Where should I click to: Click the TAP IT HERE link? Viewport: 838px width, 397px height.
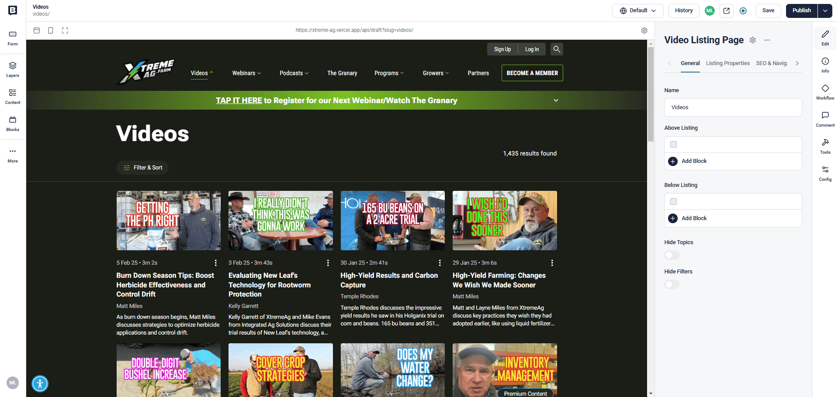[x=239, y=100]
